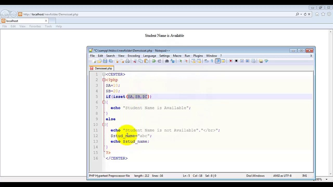Open Notepad++ Search menu

tap(110, 56)
